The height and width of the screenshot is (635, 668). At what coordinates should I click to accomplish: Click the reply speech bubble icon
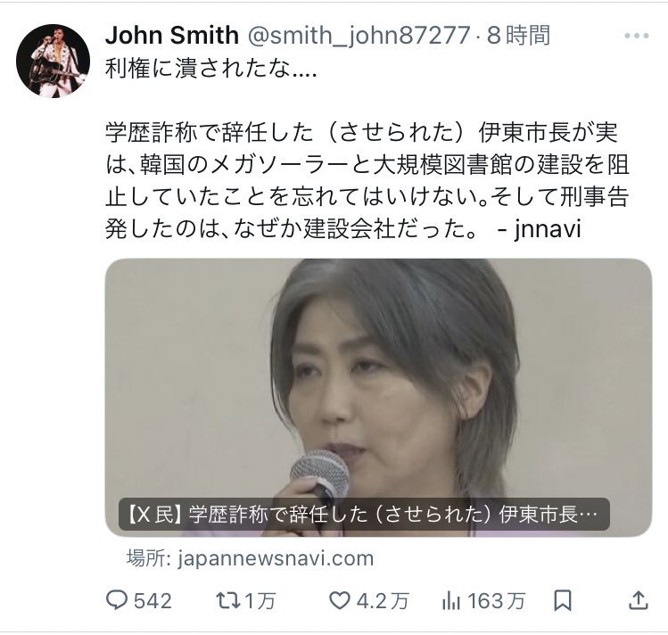[117, 600]
